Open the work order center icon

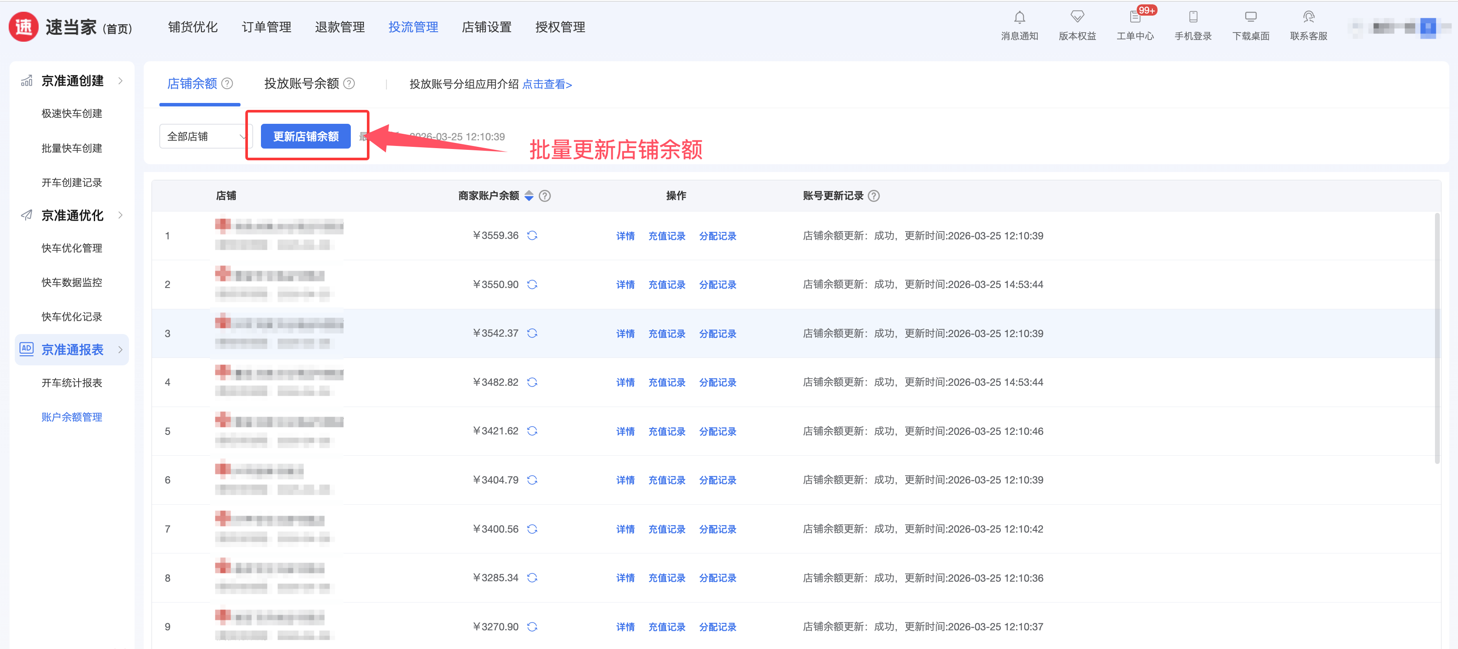[1135, 17]
